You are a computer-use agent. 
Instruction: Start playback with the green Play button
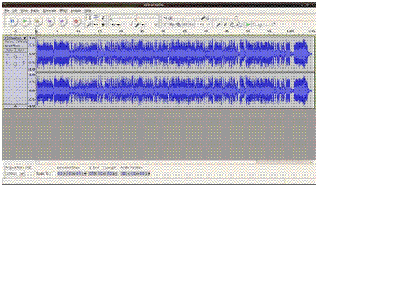(24, 21)
